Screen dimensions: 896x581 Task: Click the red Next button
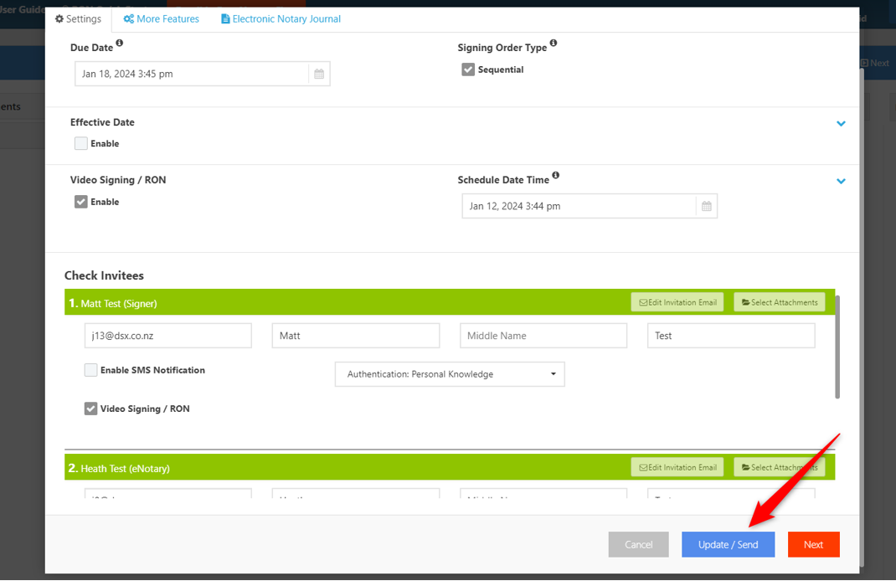pos(813,544)
